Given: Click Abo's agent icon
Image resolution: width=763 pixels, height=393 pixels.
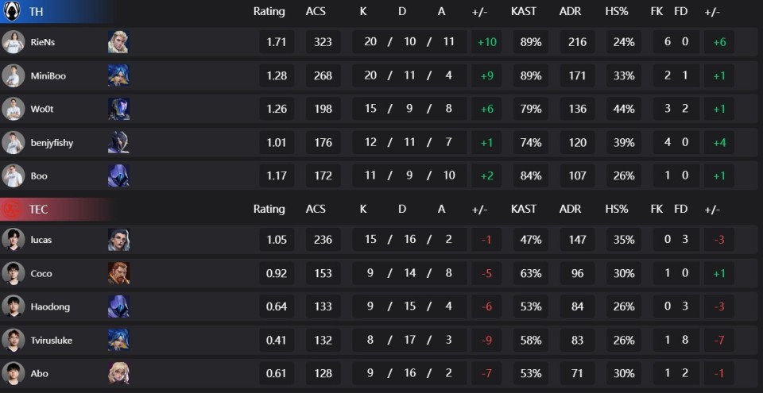Looking at the screenshot, I should (x=118, y=373).
